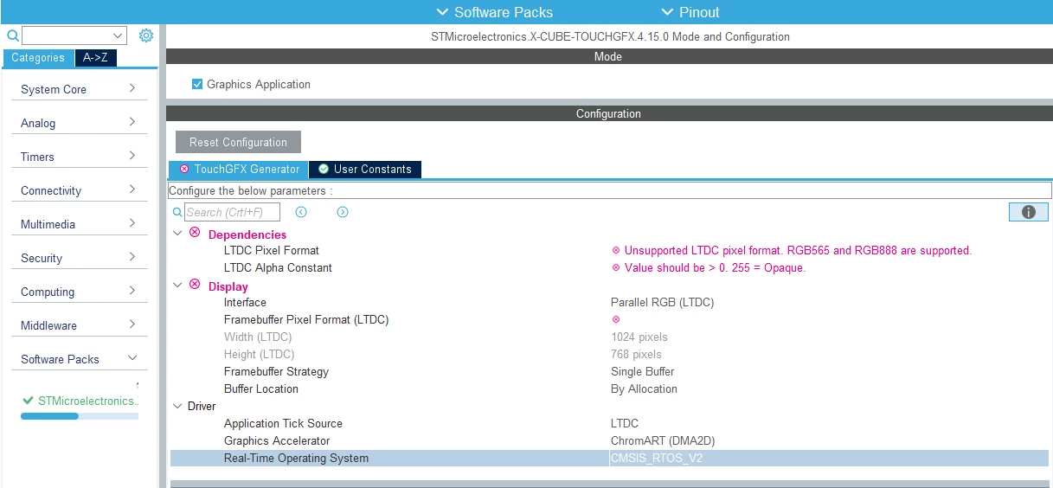Expand the Multimedia category
The width and height of the screenshot is (1053, 488).
pos(132,223)
